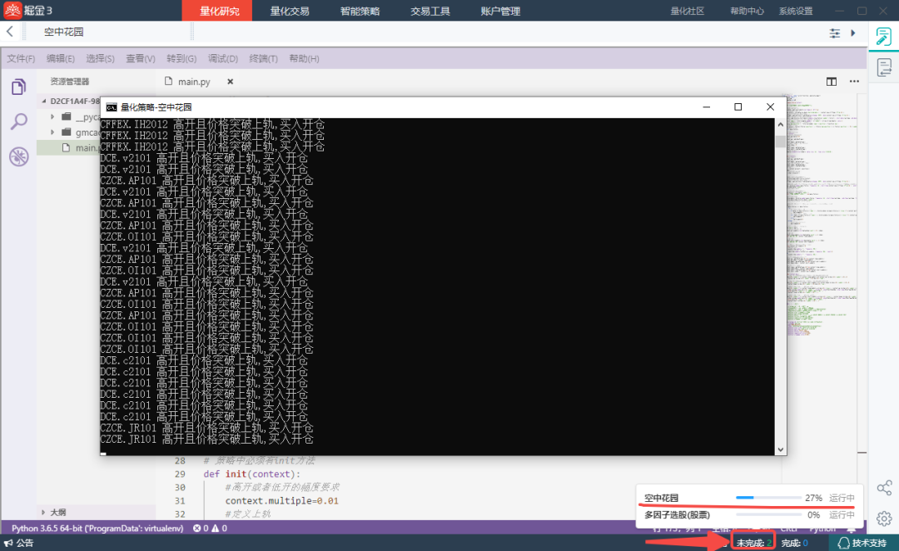The width and height of the screenshot is (899, 551).
Task: Go back using the left arrow
Action: pyautogui.click(x=10, y=32)
